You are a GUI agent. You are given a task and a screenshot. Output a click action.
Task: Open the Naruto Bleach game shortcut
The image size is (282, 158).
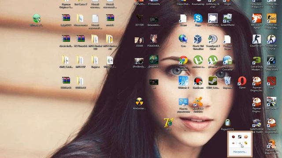pyautogui.click(x=271, y=144)
